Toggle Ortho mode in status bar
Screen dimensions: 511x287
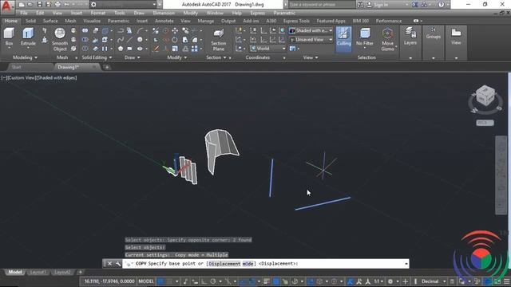point(204,281)
